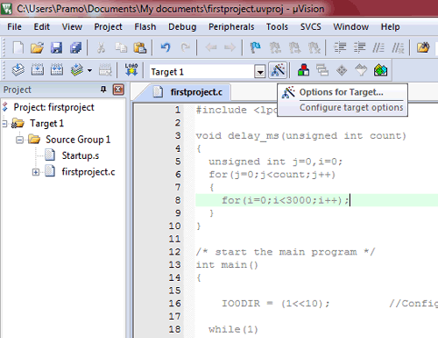Place cursor on the 'int main()' line

pos(227,265)
